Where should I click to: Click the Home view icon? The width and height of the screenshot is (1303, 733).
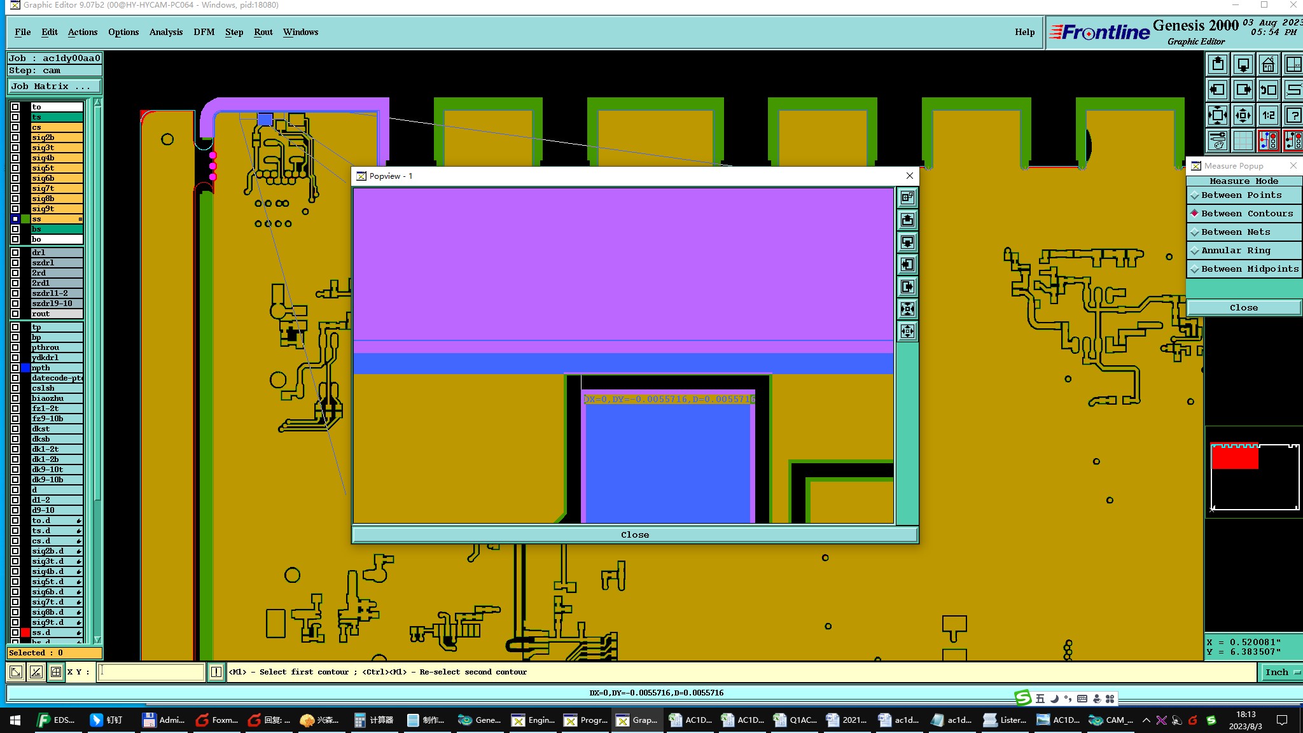1268,64
